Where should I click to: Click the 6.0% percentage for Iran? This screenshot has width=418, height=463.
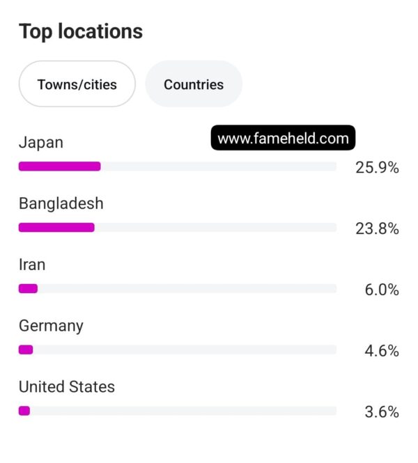[x=382, y=290]
